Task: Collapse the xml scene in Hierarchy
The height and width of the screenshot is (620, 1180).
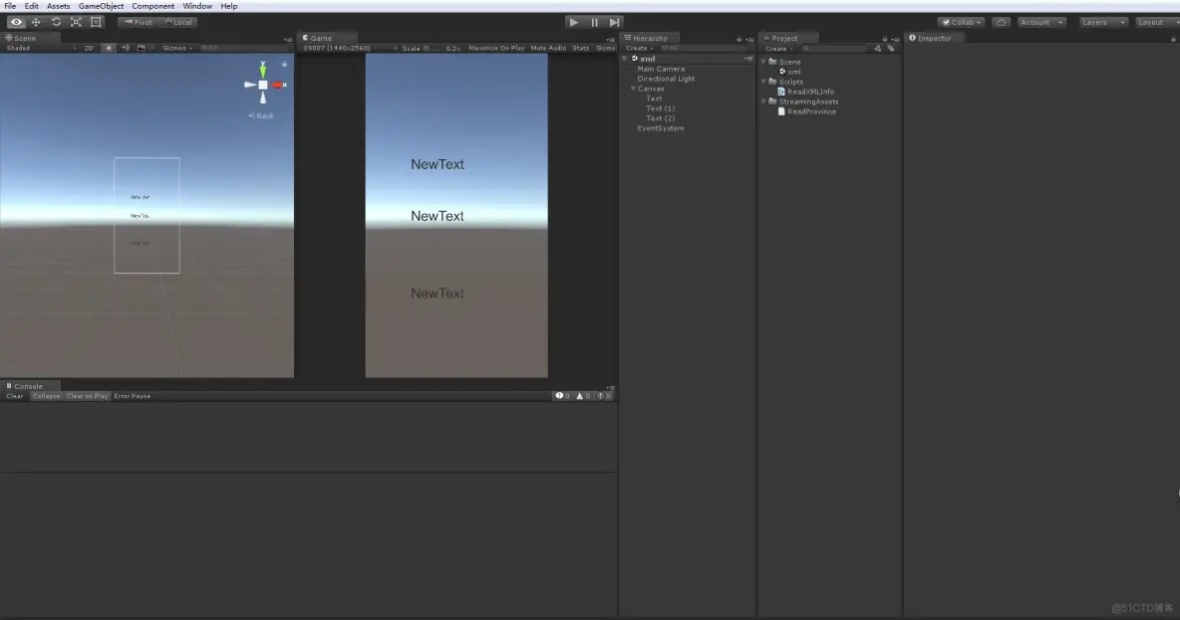Action: [625, 59]
